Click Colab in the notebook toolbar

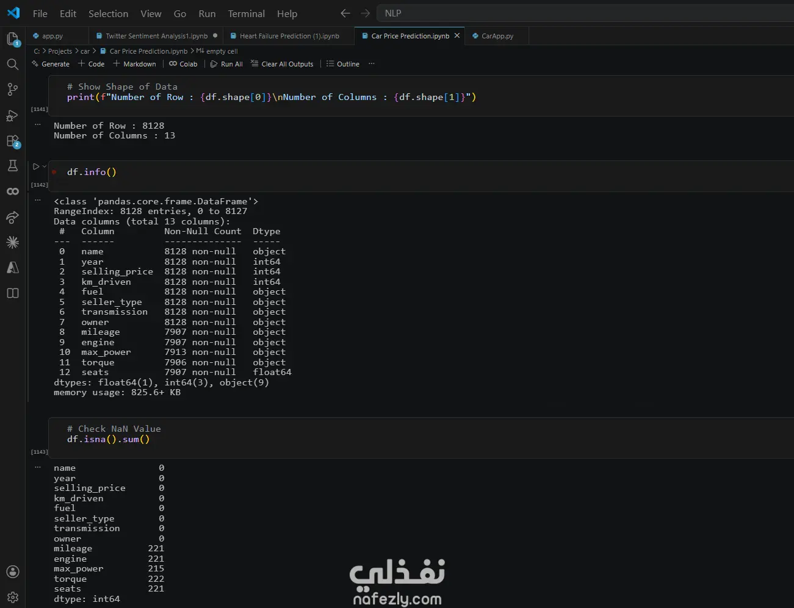[183, 63]
